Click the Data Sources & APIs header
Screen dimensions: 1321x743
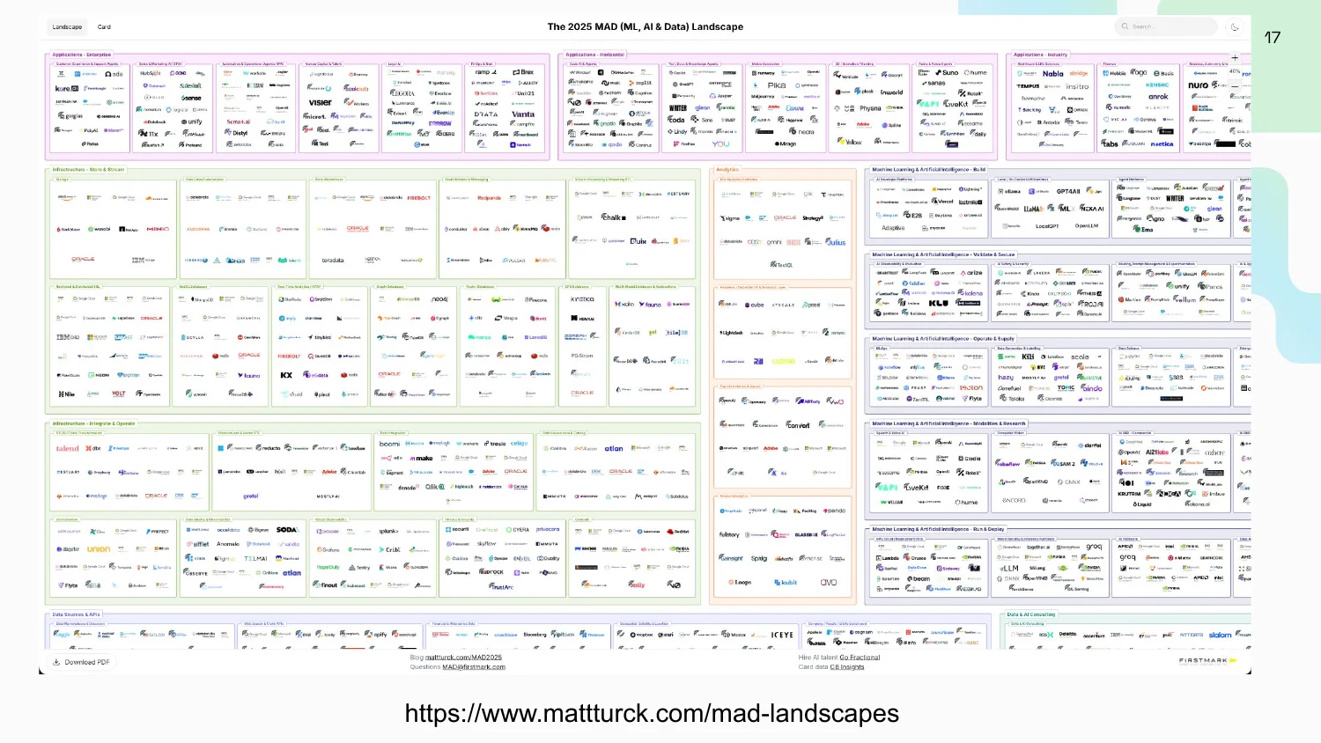tap(76, 614)
